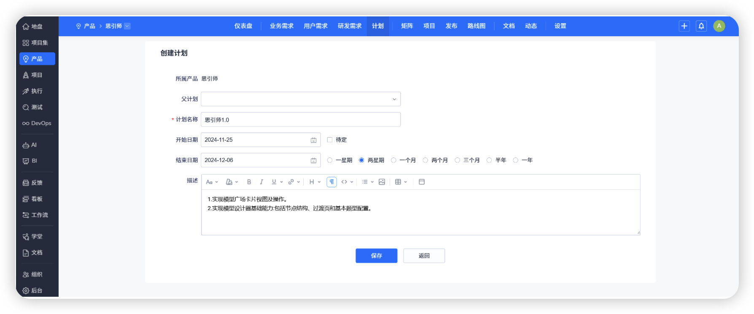
Task: Switch to the 仪表盘 tab
Action: 243,26
